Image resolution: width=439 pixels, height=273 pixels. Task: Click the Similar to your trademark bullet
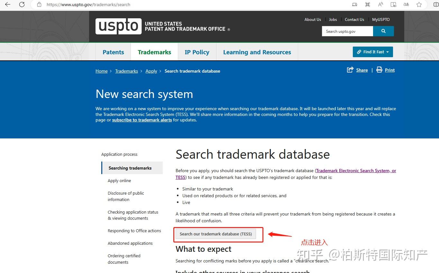pos(208,189)
